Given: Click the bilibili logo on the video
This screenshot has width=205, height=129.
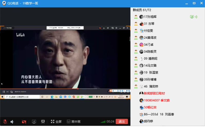Looking at the screenshot, I should 20,35.
